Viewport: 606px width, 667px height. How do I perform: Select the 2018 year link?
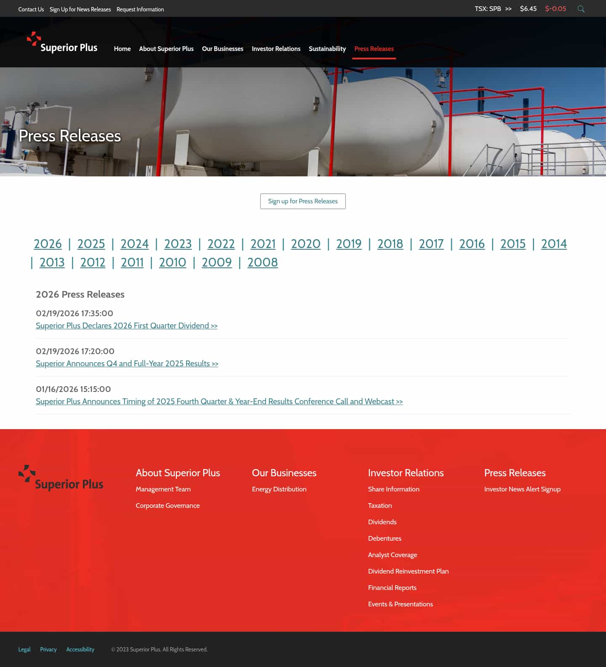coord(390,244)
